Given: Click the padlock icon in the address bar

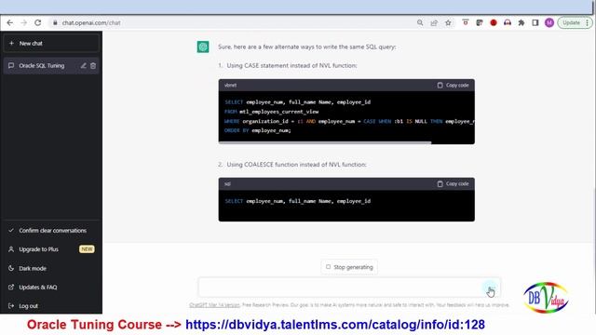Looking at the screenshot, I should tap(55, 22).
